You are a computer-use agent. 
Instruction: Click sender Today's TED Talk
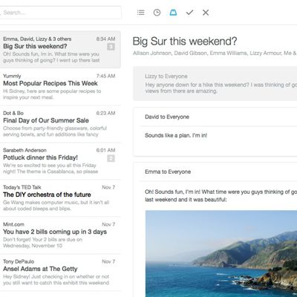[22, 187]
